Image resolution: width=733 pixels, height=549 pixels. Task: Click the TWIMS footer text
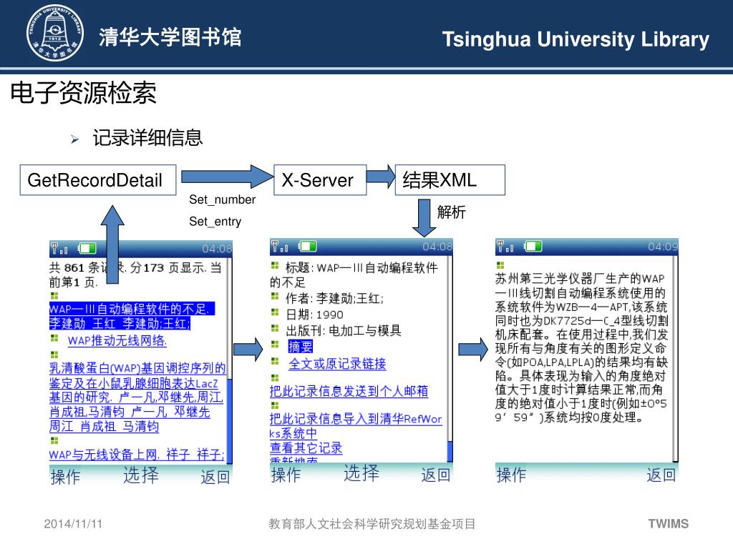669,524
